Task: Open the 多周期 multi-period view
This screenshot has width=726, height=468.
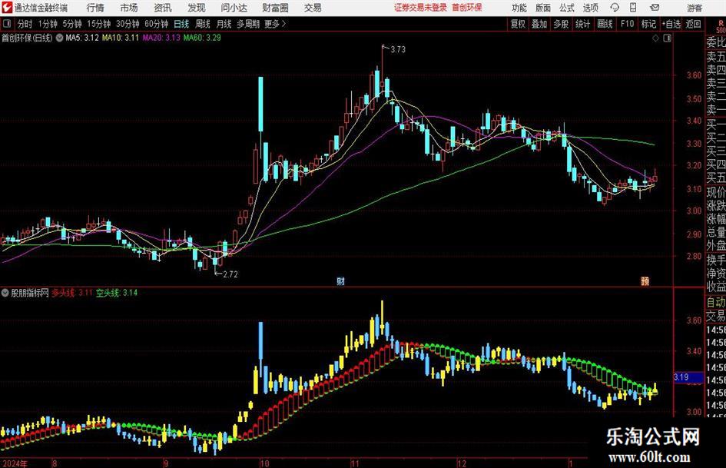Action: point(248,24)
